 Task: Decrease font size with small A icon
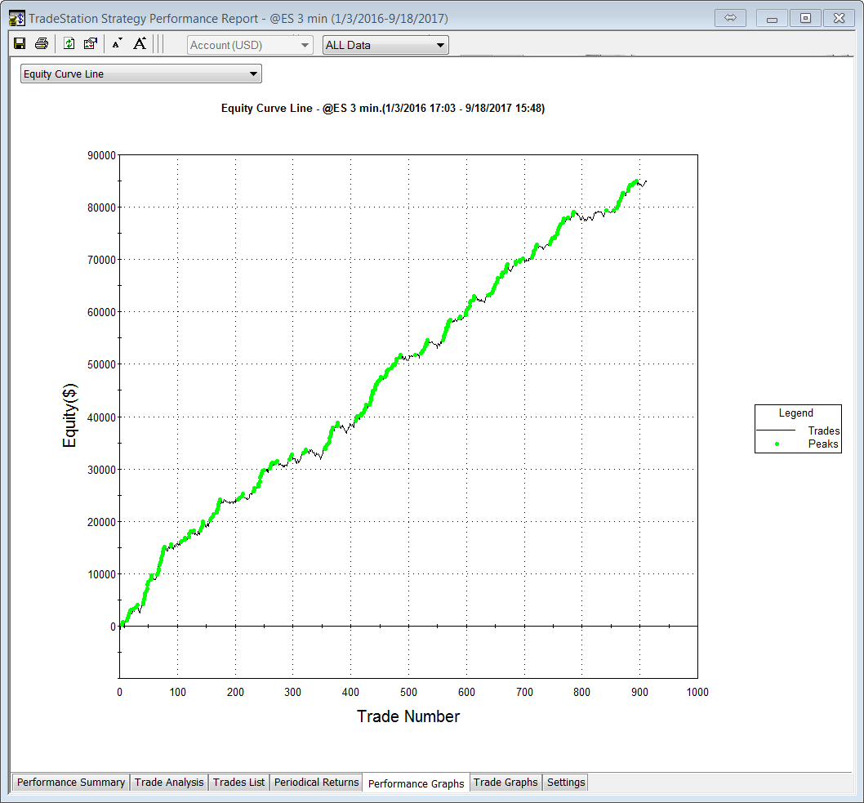point(117,44)
